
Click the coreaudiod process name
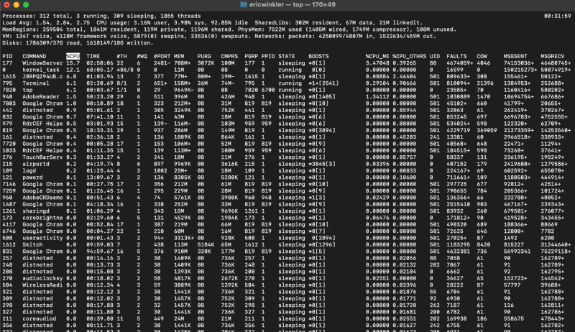tap(40, 318)
